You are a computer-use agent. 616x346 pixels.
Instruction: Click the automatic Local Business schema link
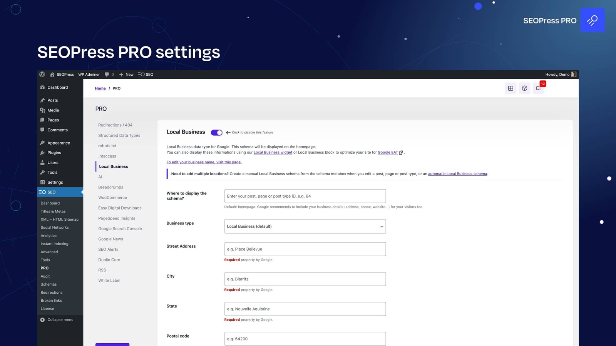click(x=457, y=174)
